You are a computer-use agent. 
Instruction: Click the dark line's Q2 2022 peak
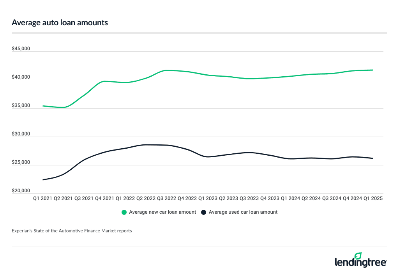tap(147, 145)
